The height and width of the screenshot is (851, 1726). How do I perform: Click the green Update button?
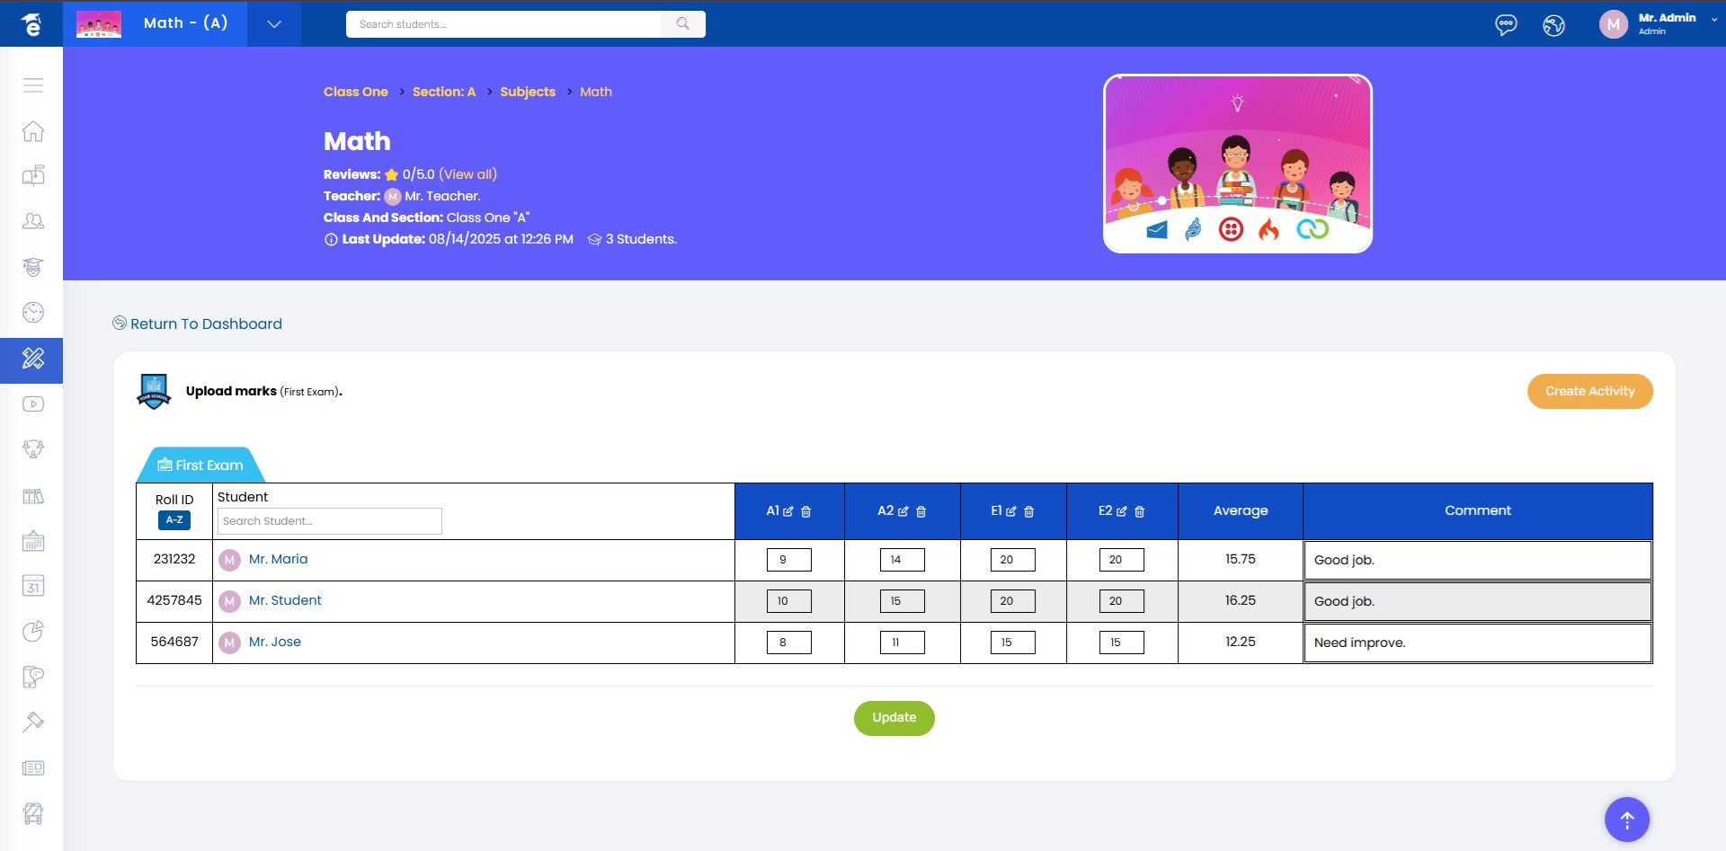click(x=894, y=718)
